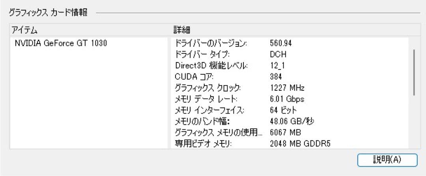Click driver version value 560.94
Viewport: 426px width, 176px height.
281,43
